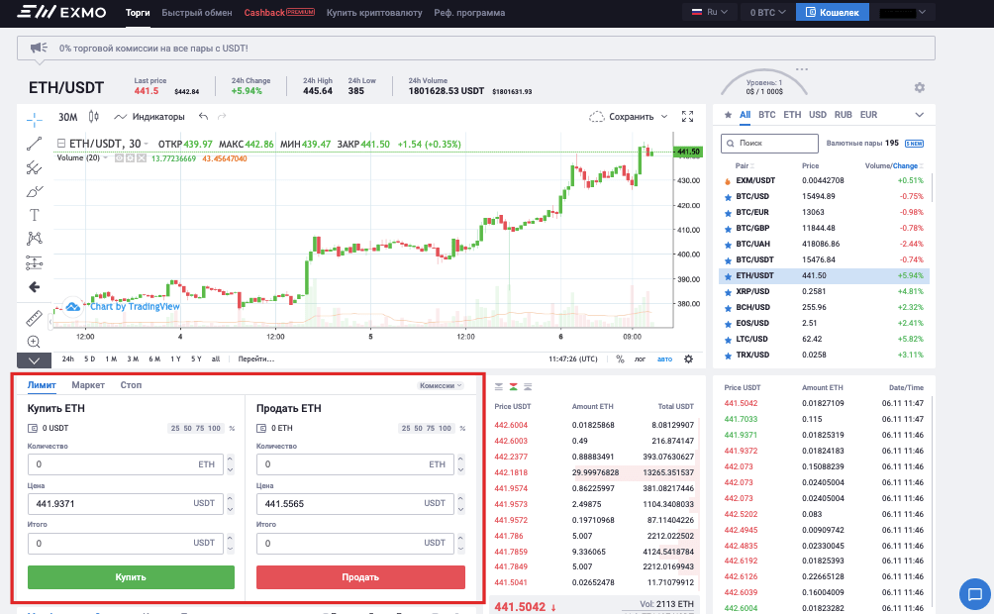Open the Кошелек wallet button
This screenshot has height=614, width=994.
833,12
